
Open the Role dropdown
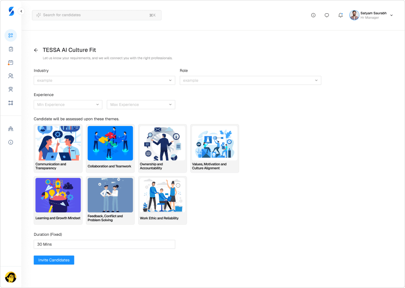(x=250, y=81)
